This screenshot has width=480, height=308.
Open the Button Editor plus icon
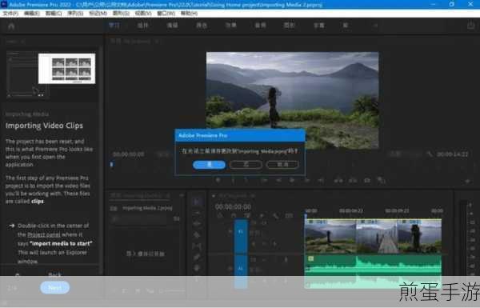click(x=467, y=182)
